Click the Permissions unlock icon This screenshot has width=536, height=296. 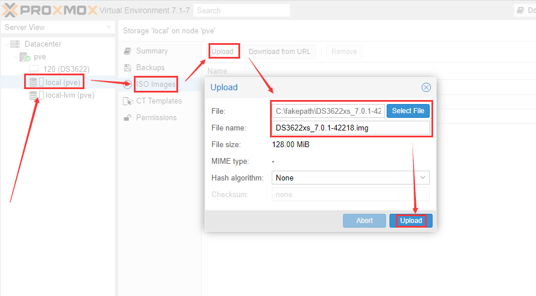[x=128, y=118]
